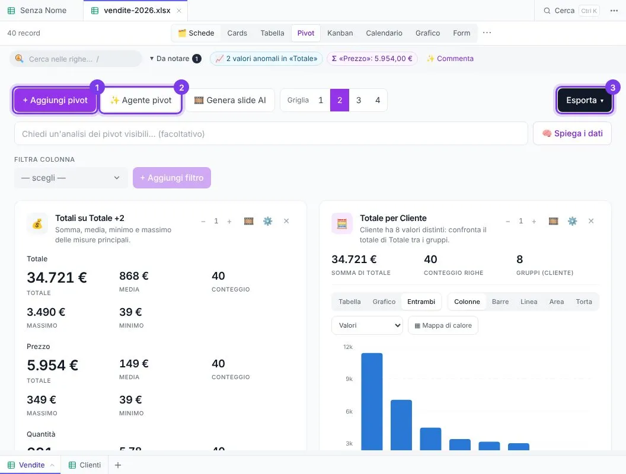Screen dimensions: 626x474
Task: Open the overflow dots after the Form view
Action: tap(487, 33)
